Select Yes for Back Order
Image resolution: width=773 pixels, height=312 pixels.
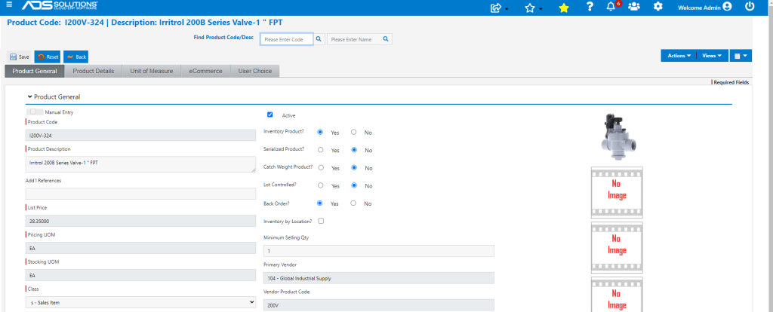[x=320, y=203]
